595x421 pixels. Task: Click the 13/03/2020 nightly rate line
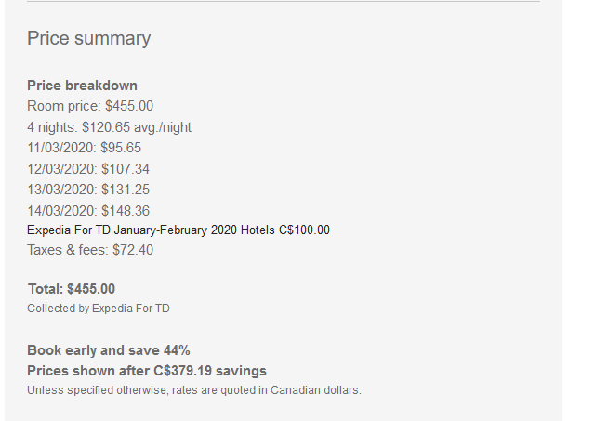point(87,190)
